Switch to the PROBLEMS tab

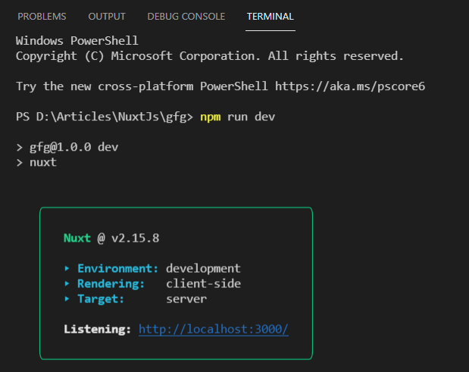pos(42,17)
